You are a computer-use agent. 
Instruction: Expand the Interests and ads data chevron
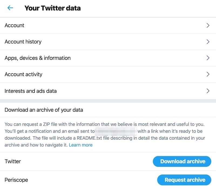point(208,91)
